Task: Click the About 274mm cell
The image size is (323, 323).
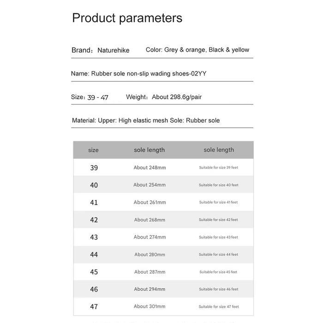Action: click(150, 237)
